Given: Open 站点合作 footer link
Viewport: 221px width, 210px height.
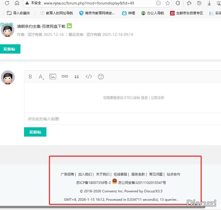Looking at the screenshot, I should pos(174,174).
